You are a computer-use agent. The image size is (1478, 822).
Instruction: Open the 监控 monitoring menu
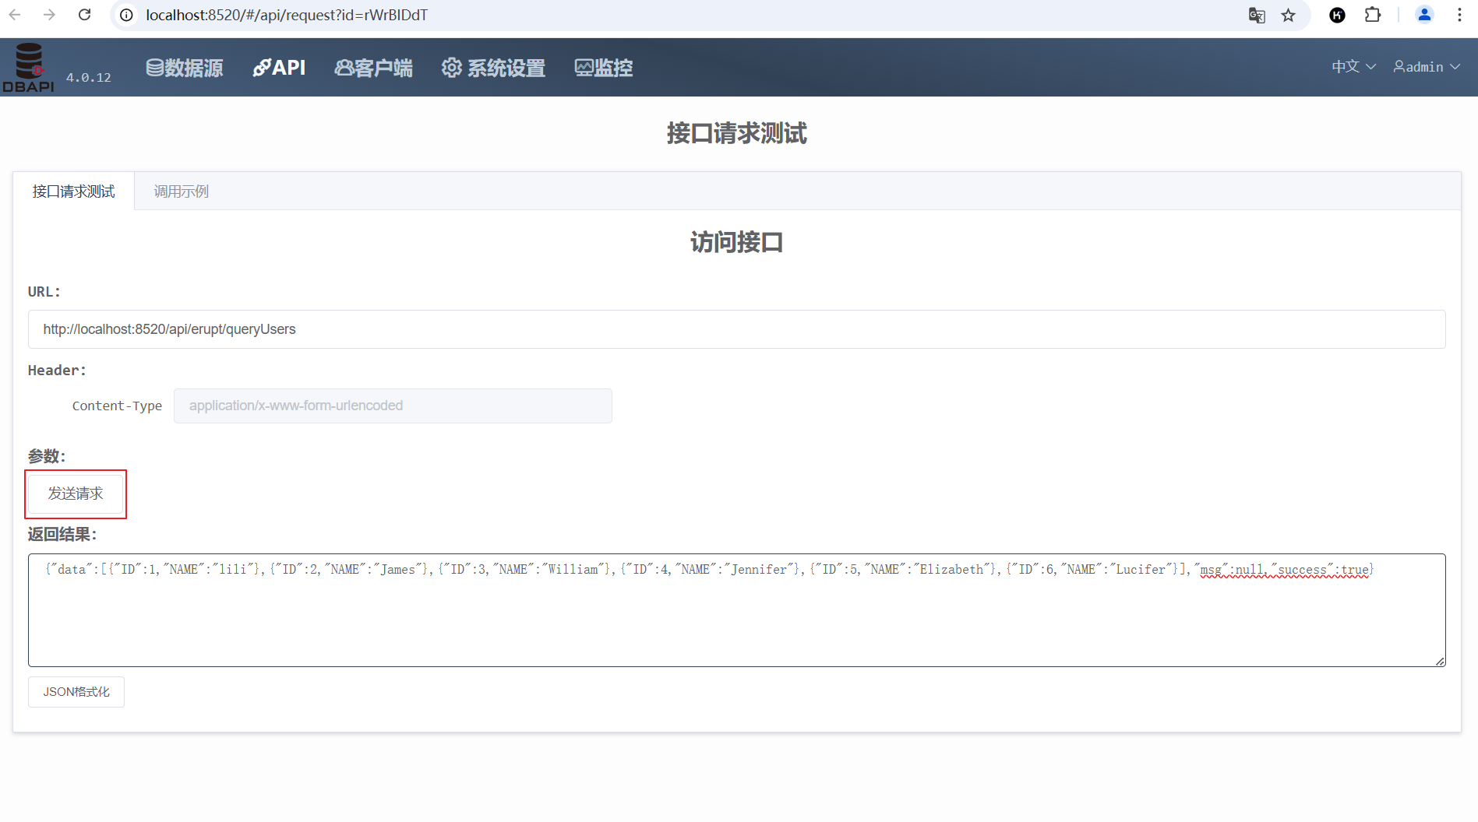[604, 68]
